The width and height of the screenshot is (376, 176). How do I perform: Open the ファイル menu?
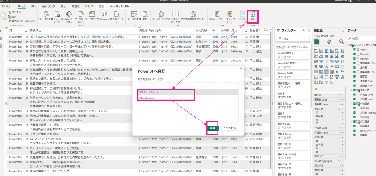coord(5,6)
